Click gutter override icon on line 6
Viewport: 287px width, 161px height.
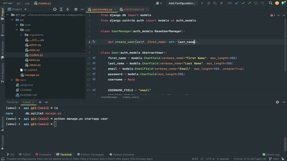[x=94, y=42]
